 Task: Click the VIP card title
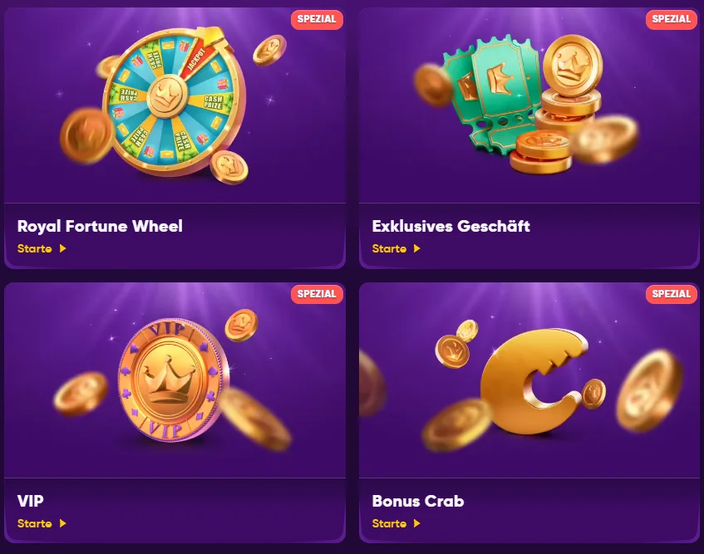pyautogui.click(x=31, y=501)
